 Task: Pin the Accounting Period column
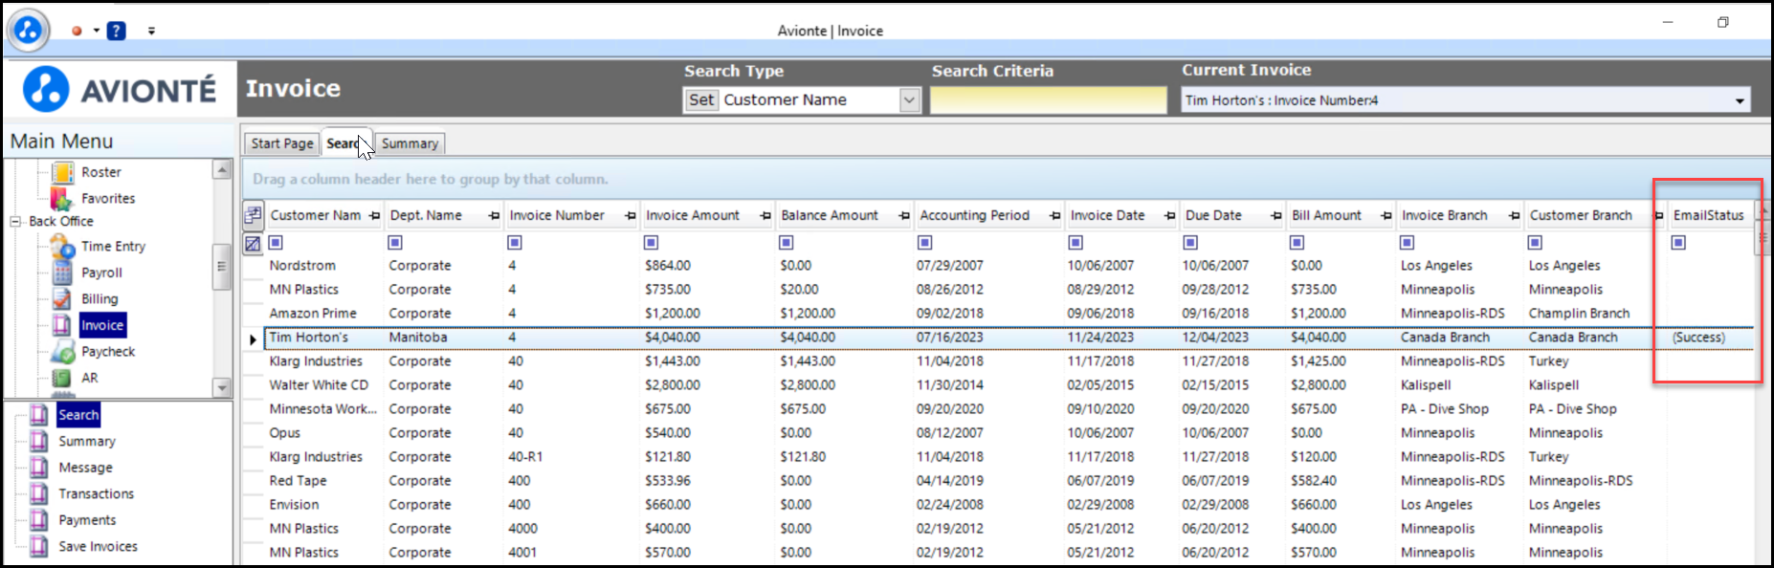point(1054,216)
